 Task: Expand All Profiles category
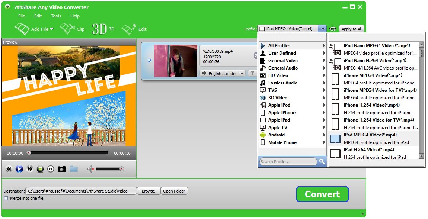(292, 45)
